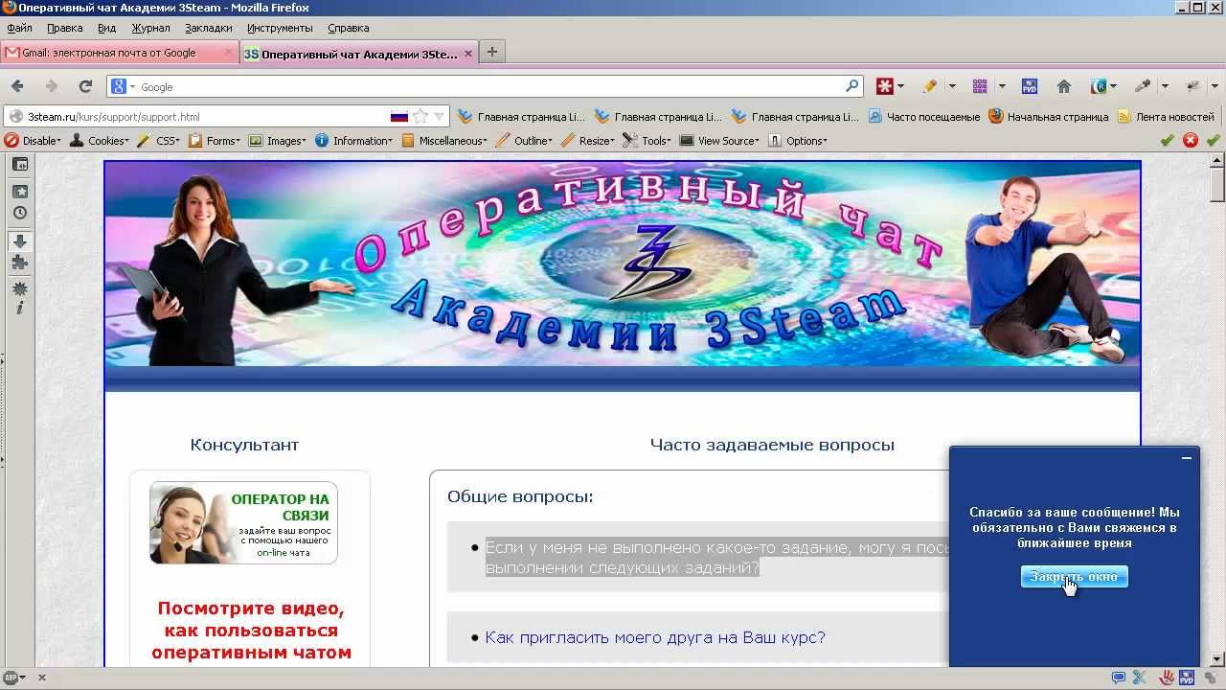This screenshot has height=690, width=1226.
Task: Expand the Forms dropdown
Action: click(x=214, y=141)
